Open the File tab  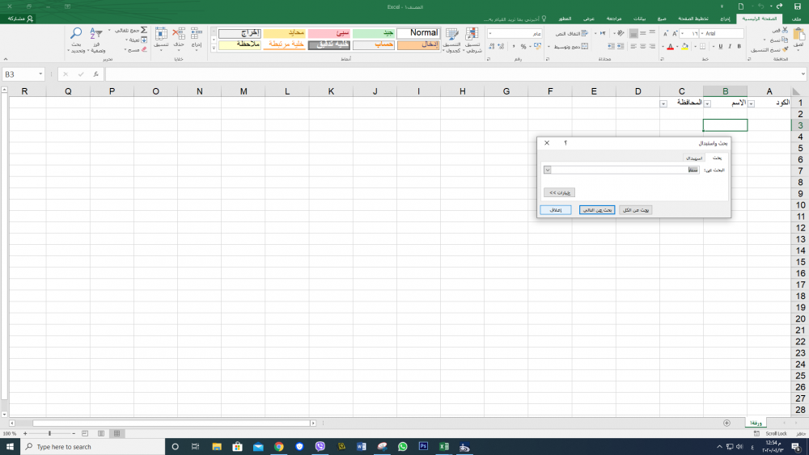(797, 19)
